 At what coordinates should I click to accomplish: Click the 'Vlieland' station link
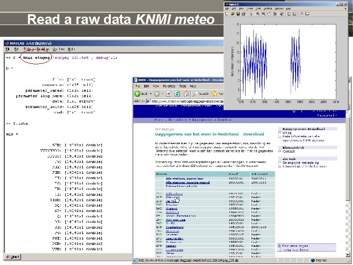coord(172,209)
